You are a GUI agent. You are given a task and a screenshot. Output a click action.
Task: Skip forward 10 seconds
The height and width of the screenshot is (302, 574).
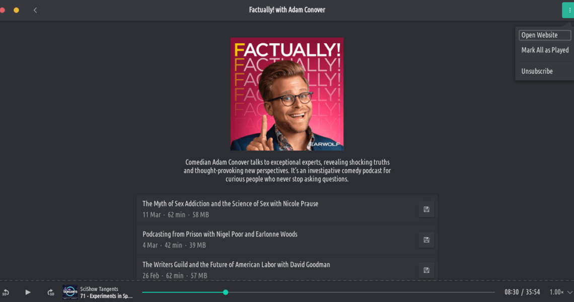click(50, 292)
